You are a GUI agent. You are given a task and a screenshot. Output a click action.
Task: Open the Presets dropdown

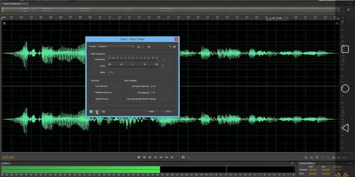coord(116,47)
